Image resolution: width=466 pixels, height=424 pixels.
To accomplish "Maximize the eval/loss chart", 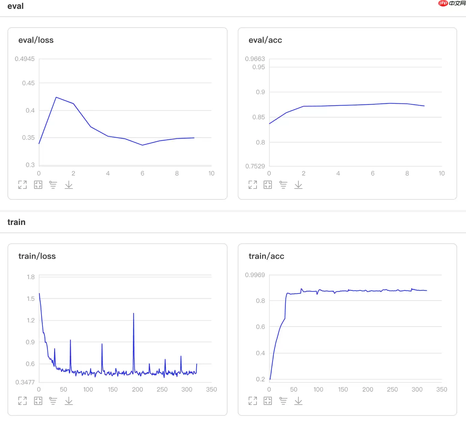I will [x=22, y=185].
